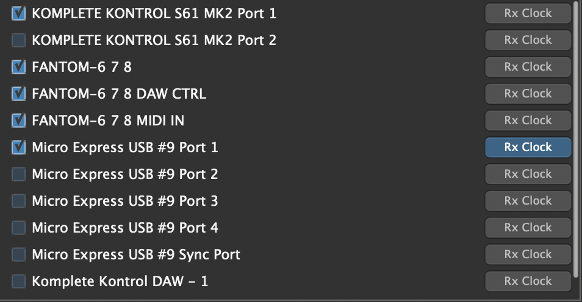Activate Rx Clock for FANTOM-6 7 8 DAW CTRL
This screenshot has width=582, height=302.
coord(528,94)
